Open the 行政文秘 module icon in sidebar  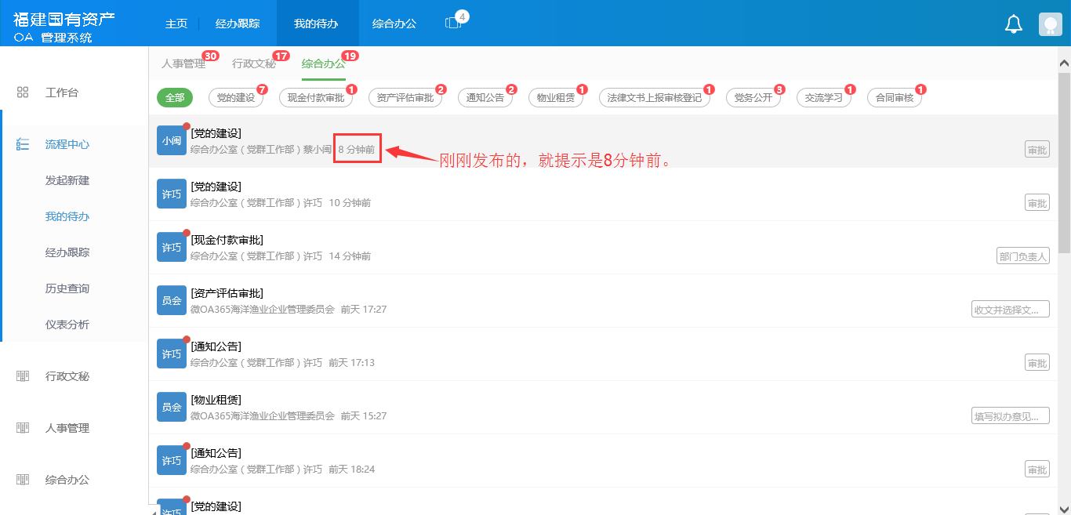pyautogui.click(x=22, y=377)
